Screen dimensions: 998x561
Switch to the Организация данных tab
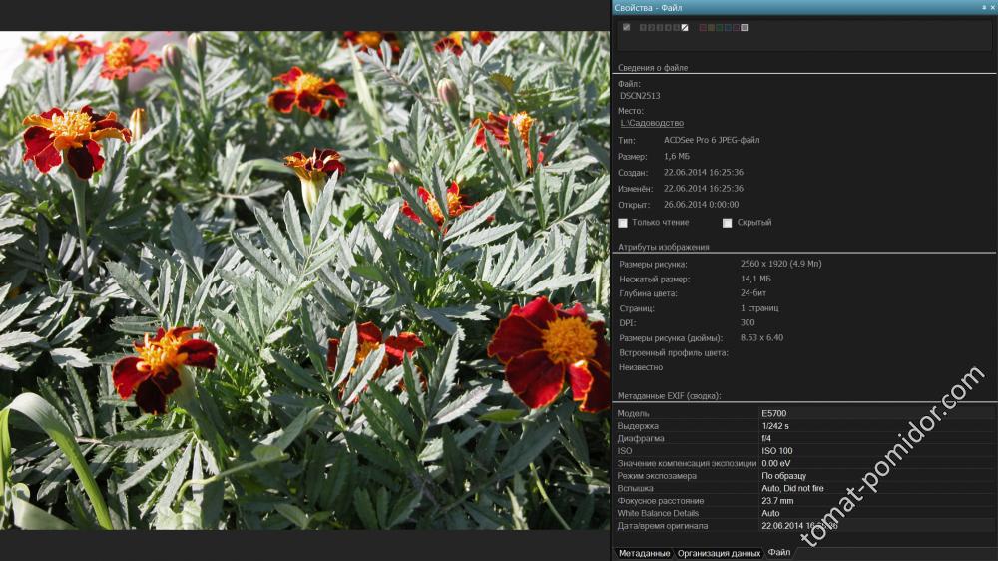719,553
